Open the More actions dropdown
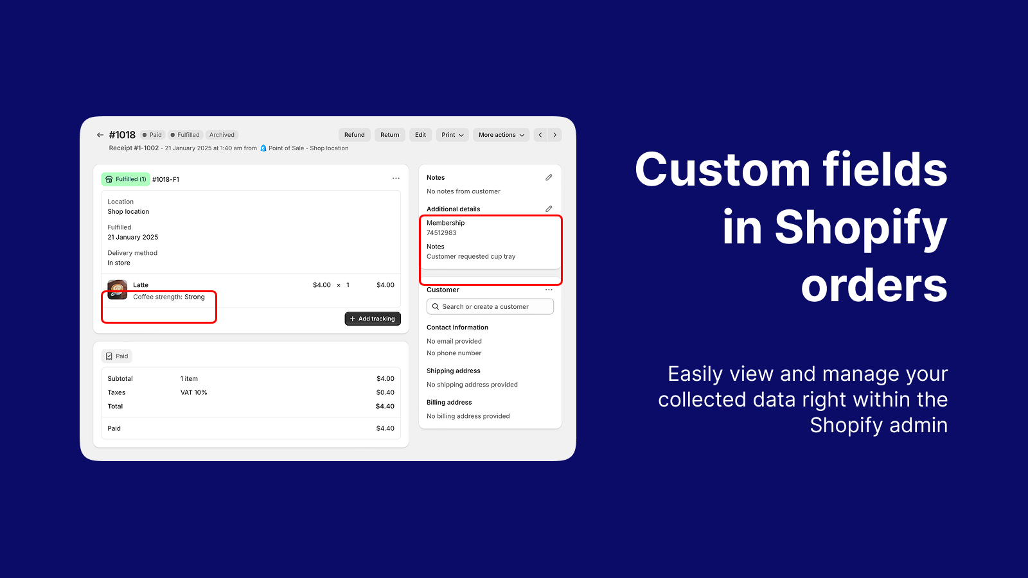 tap(501, 135)
